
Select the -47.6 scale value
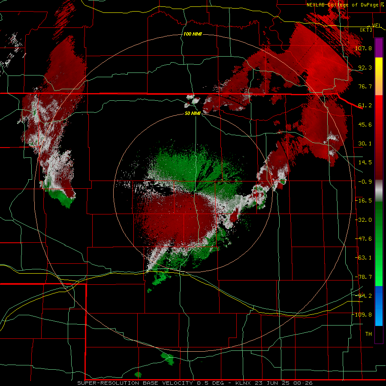click(x=363, y=239)
